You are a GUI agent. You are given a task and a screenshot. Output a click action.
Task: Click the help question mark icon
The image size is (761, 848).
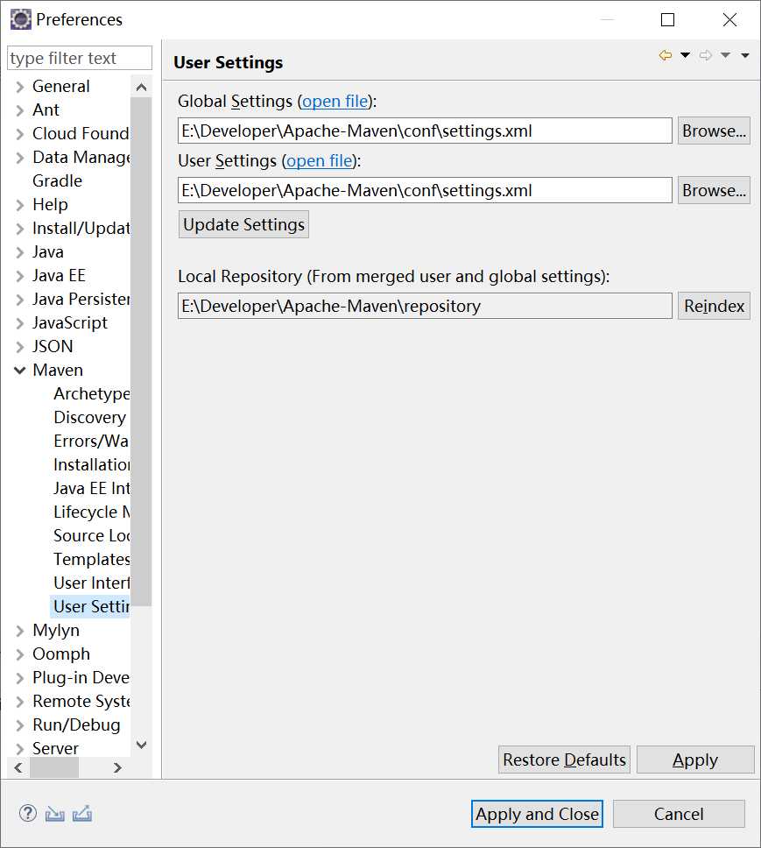coord(28,813)
